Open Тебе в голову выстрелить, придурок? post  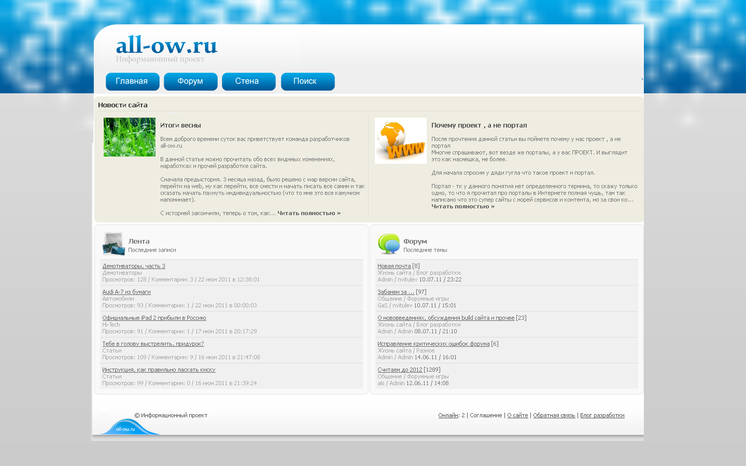click(x=153, y=344)
